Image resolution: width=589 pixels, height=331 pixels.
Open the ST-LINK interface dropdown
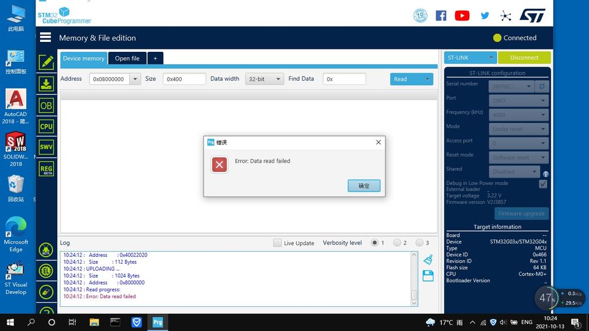coord(470,57)
